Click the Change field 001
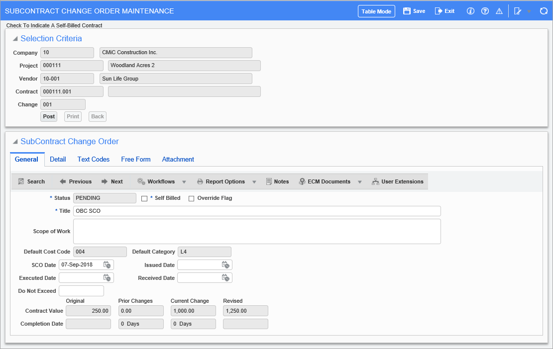 63,104
